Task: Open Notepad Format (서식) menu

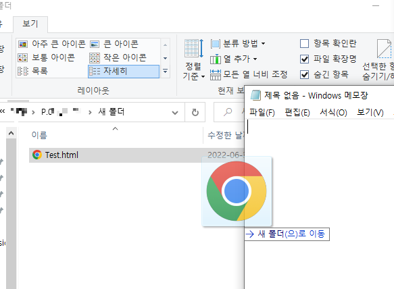Action: click(x=333, y=113)
